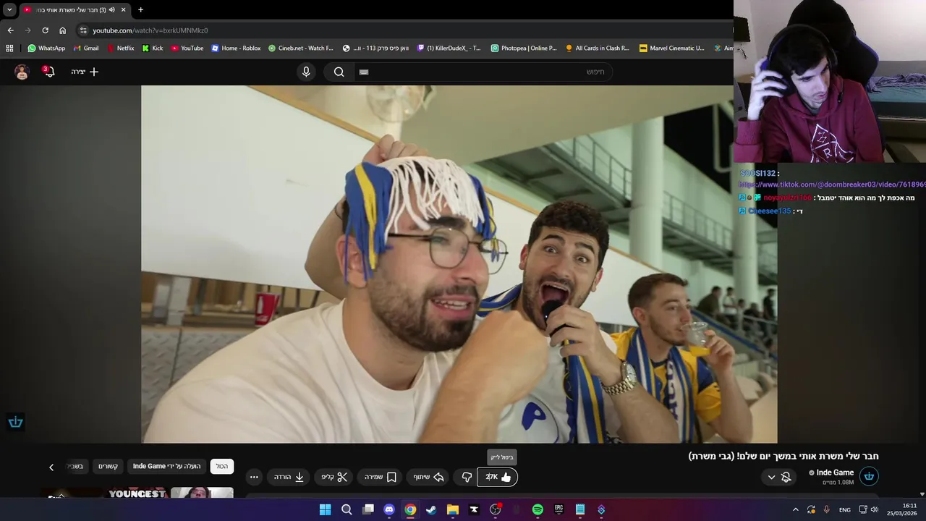Open the Kick bookmark
This screenshot has width=926, height=521.
click(153, 48)
